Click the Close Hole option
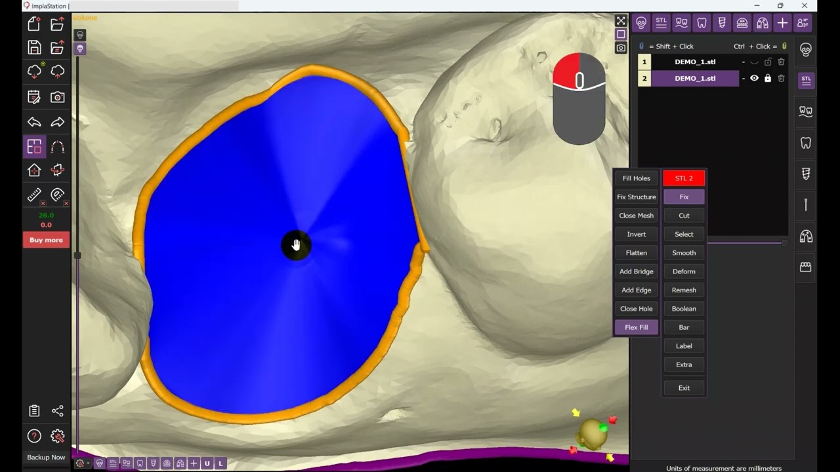This screenshot has width=840, height=472. click(637, 309)
